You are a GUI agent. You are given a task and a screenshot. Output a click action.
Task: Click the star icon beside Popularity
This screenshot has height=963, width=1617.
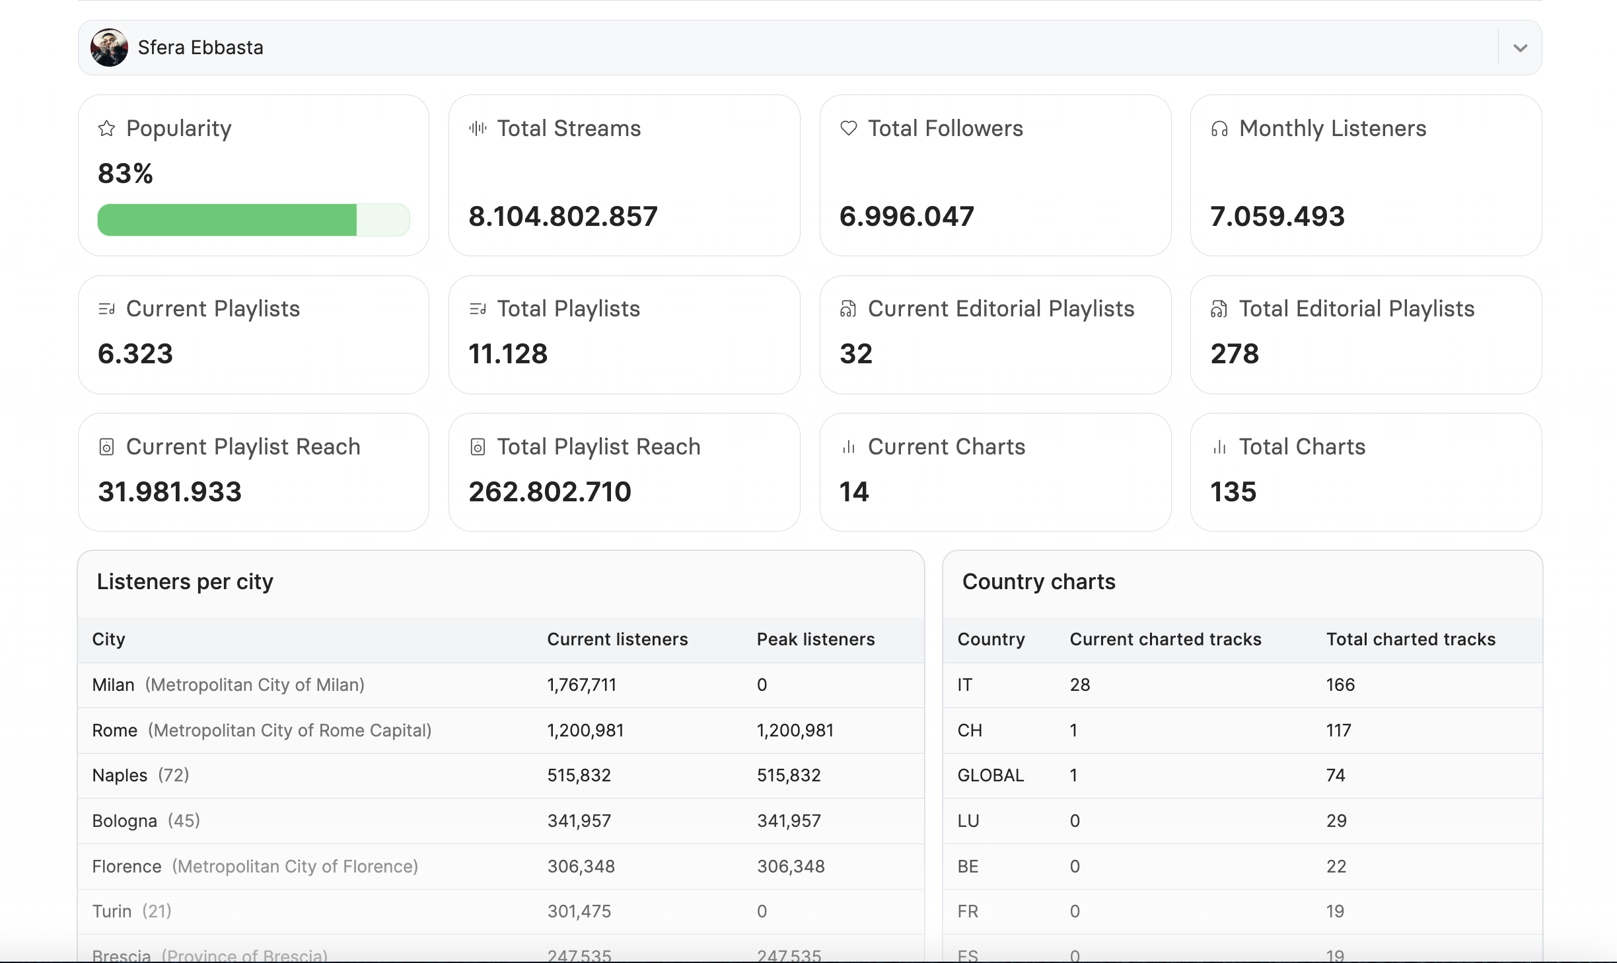pos(106,128)
